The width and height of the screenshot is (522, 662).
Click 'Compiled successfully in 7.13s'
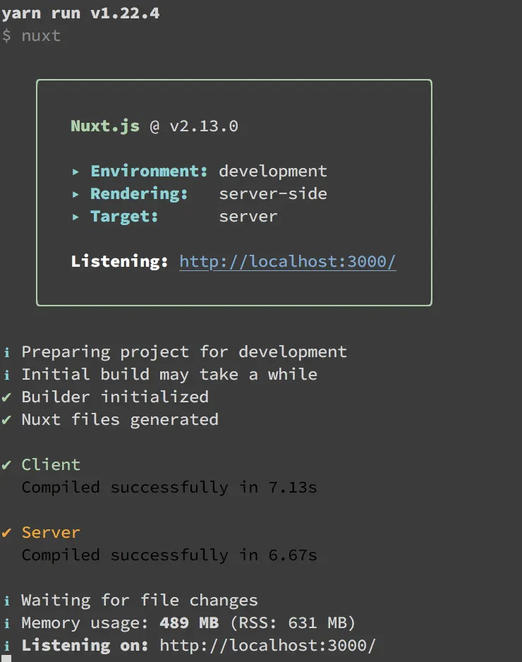[169, 487]
